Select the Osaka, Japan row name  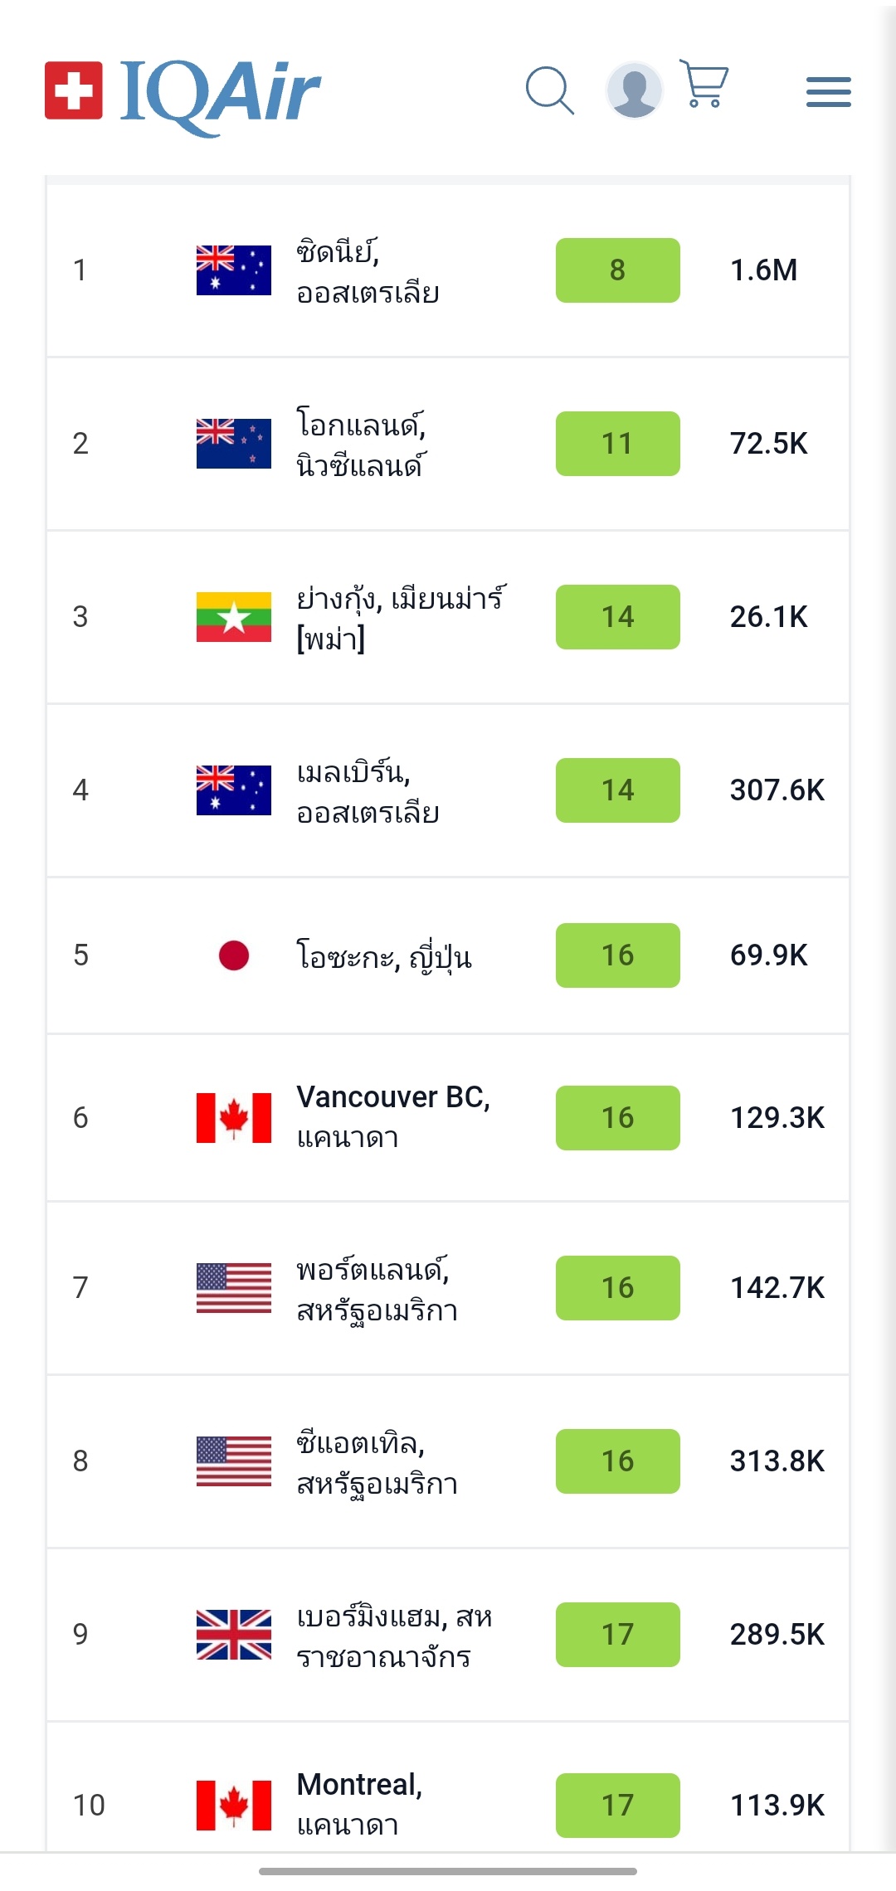[x=384, y=956]
